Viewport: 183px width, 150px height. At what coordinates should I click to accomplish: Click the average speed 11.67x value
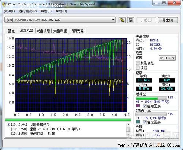click(144, 80)
